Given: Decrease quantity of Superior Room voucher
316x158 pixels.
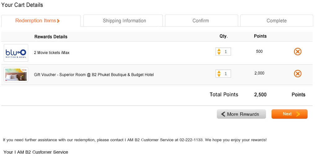Looking at the screenshot, I should point(219,75).
